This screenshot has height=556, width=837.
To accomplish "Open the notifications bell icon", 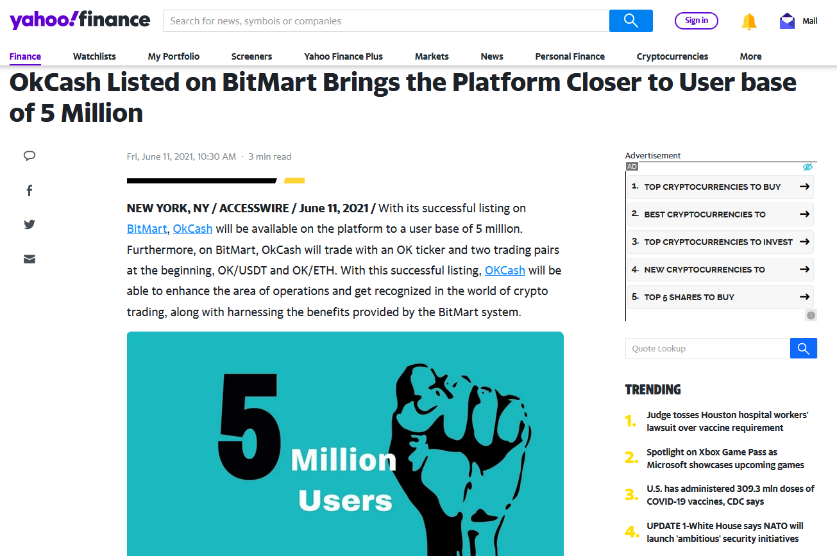I will (x=748, y=21).
